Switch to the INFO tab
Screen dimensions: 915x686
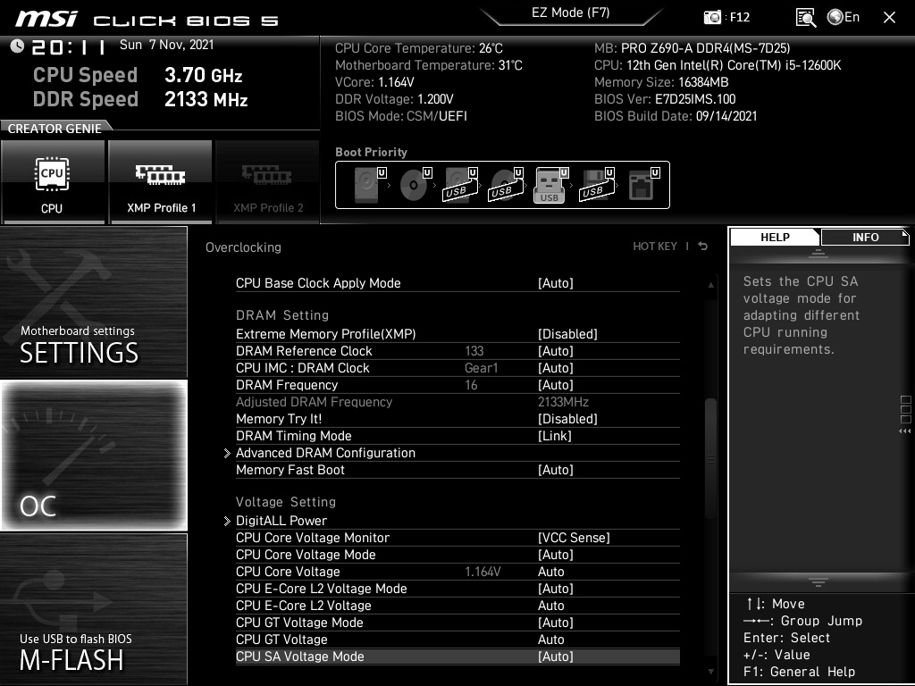click(x=865, y=238)
